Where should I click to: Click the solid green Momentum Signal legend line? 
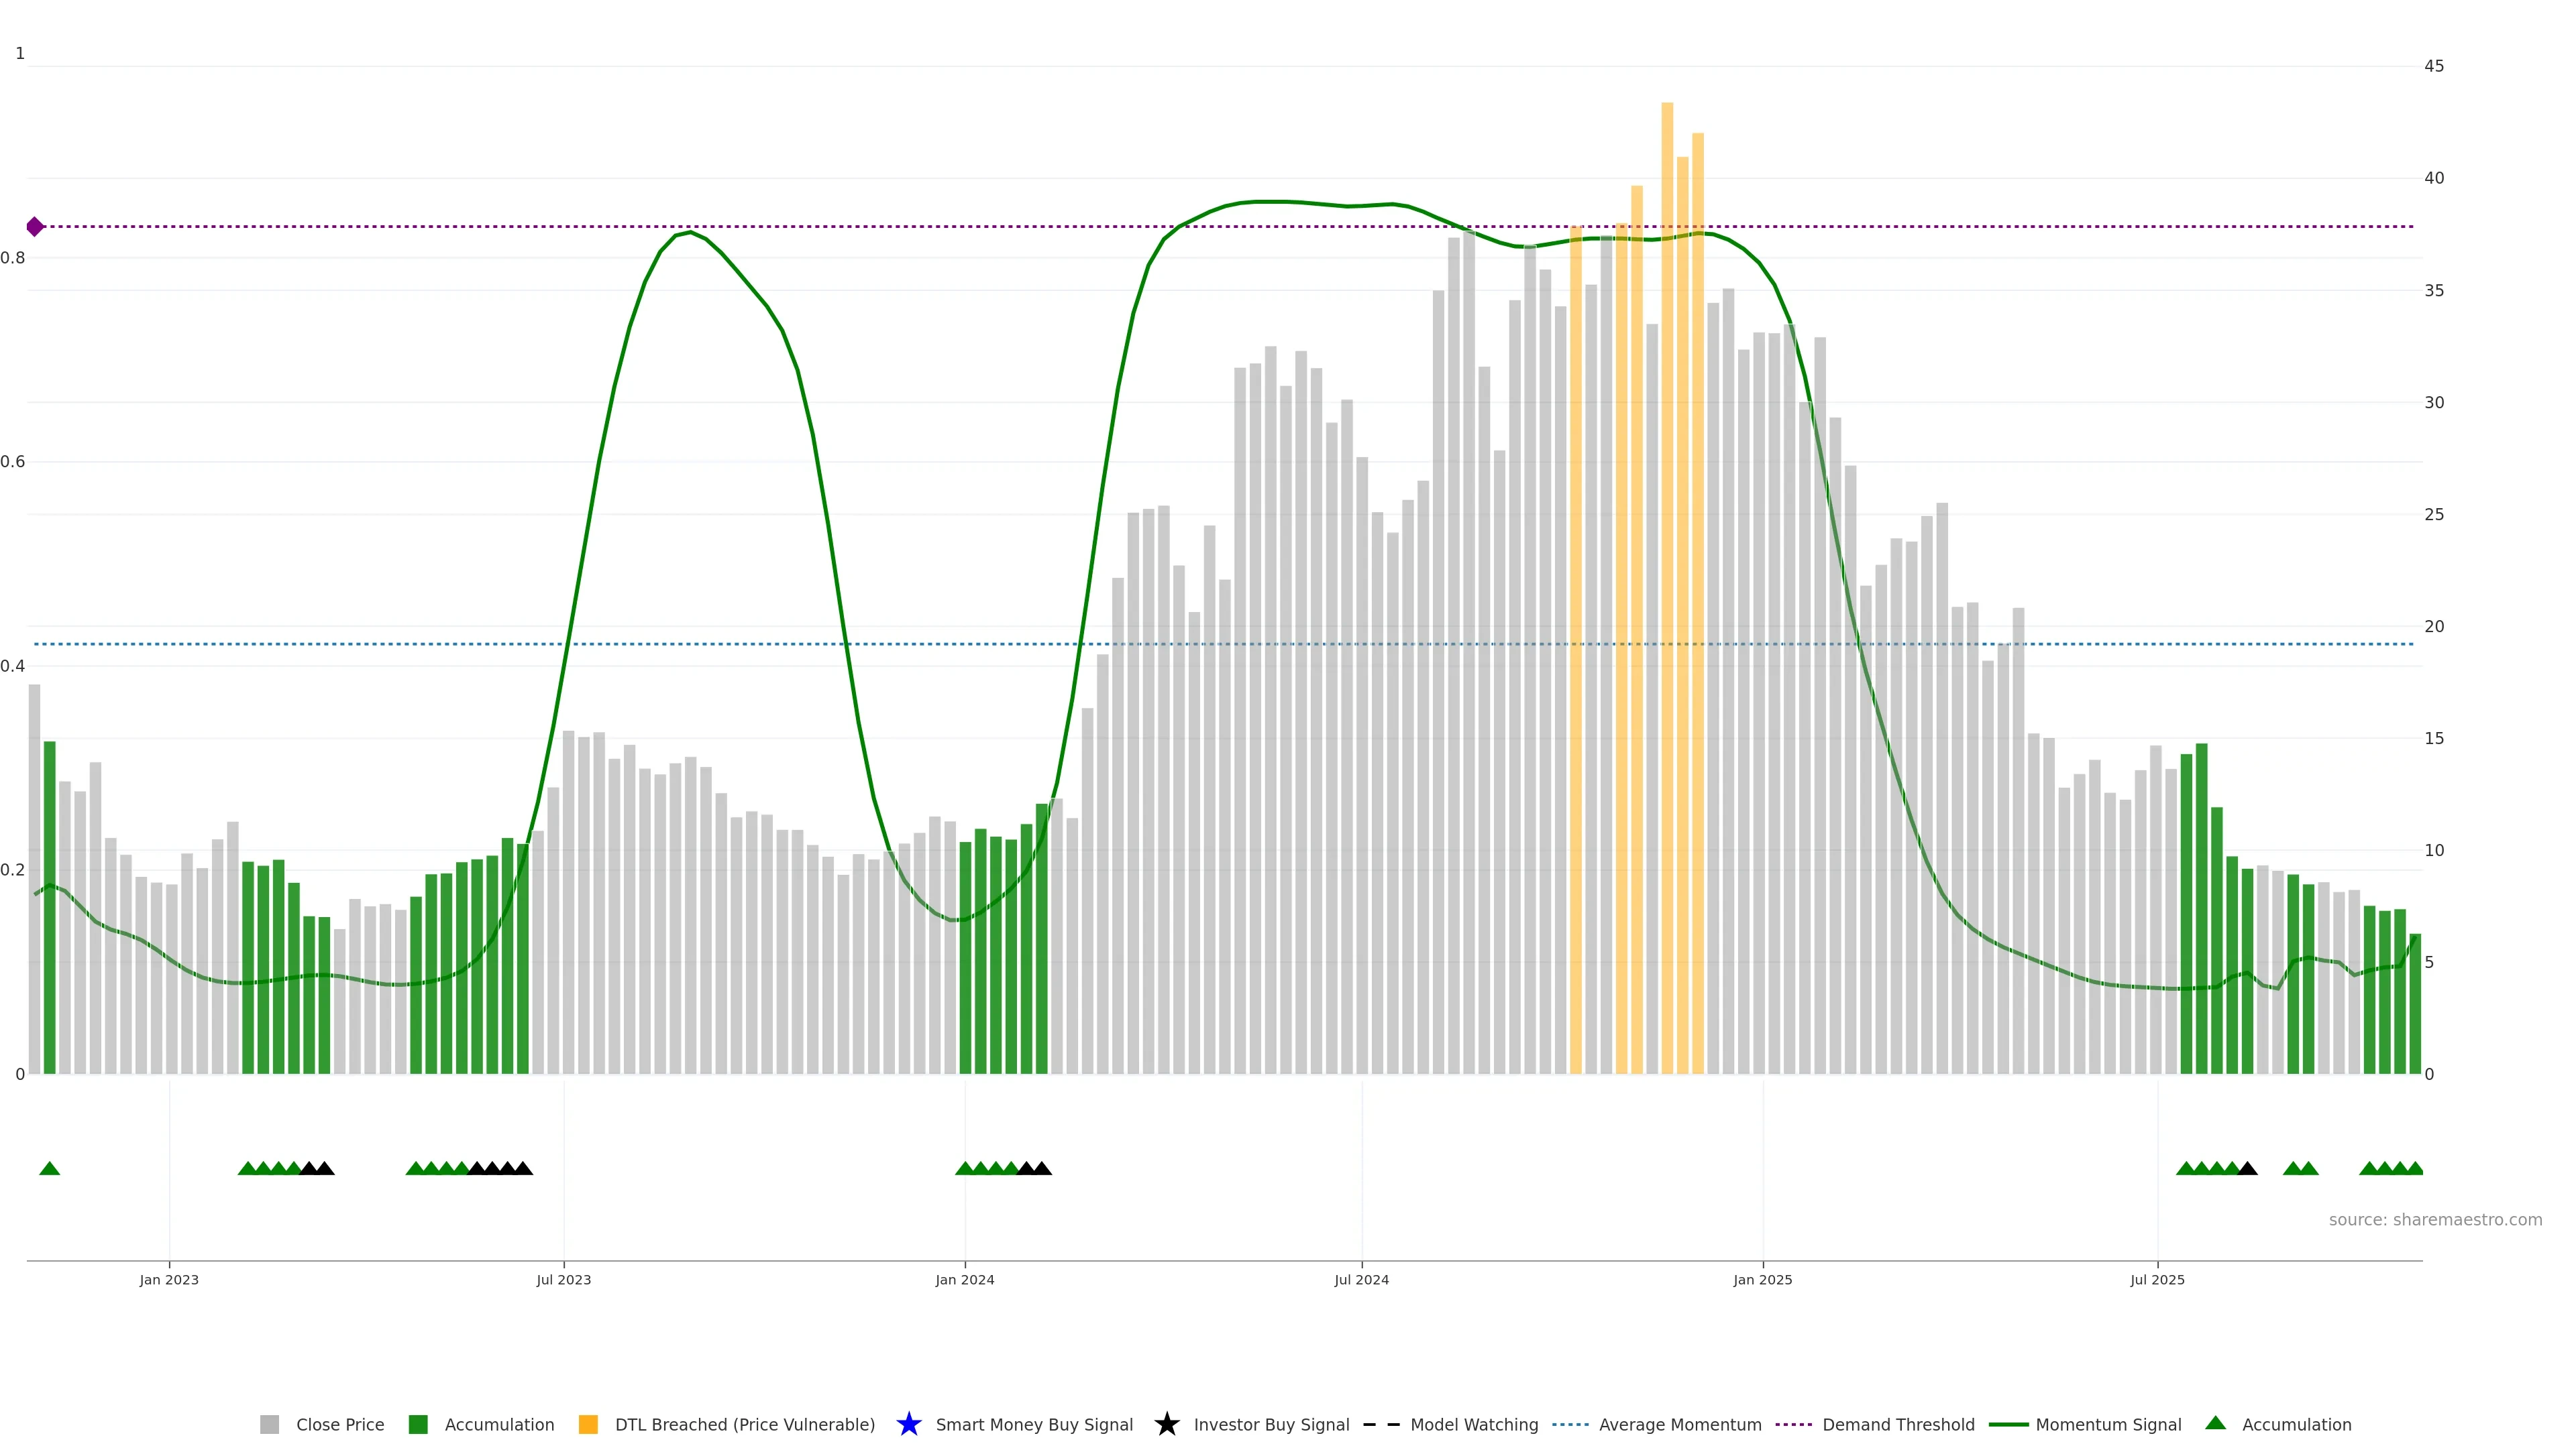[x=2008, y=1424]
